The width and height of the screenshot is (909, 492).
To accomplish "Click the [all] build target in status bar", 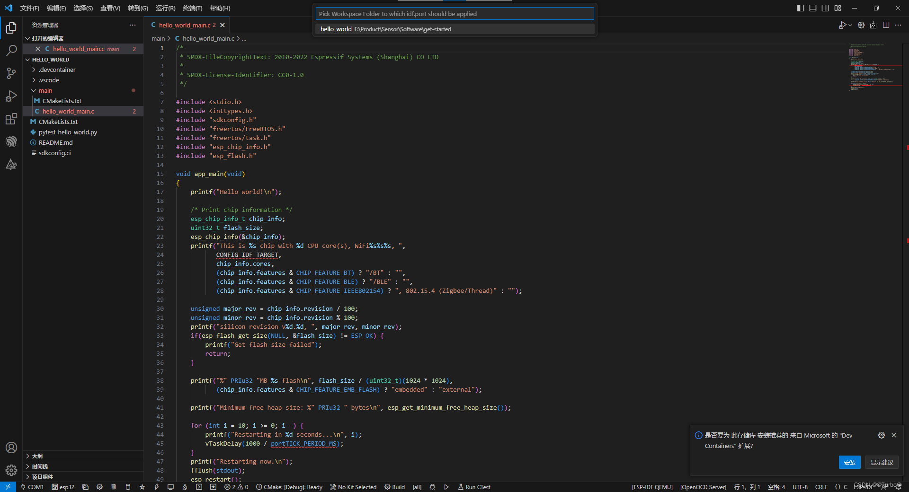I will 417,487.
